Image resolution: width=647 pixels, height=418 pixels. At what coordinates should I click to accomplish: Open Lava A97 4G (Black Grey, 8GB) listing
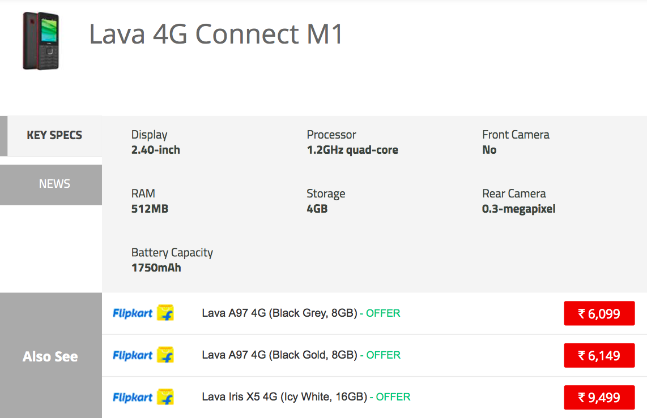[279, 313]
